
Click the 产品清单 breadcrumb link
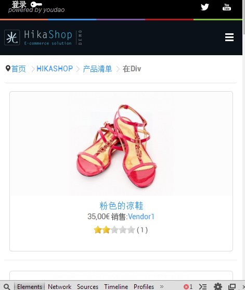tap(97, 69)
